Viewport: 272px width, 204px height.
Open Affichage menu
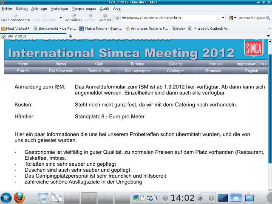click(39, 8)
